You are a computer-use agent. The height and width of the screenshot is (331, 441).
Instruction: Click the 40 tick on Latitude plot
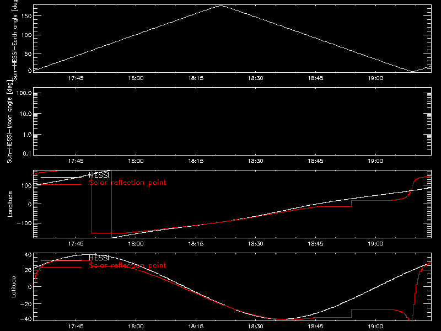pos(29,255)
